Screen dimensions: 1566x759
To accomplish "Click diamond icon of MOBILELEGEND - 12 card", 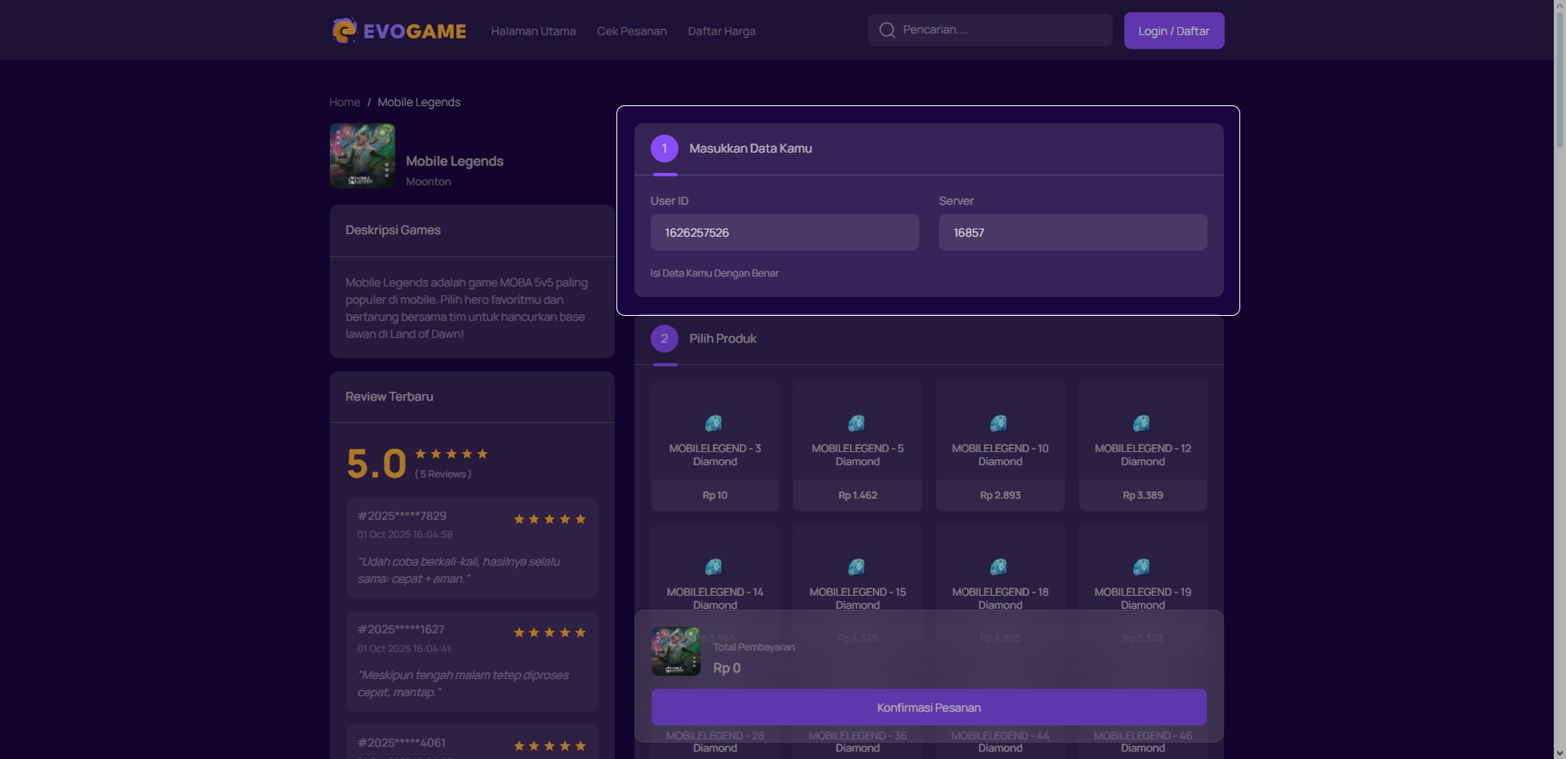I will 1142,423.
